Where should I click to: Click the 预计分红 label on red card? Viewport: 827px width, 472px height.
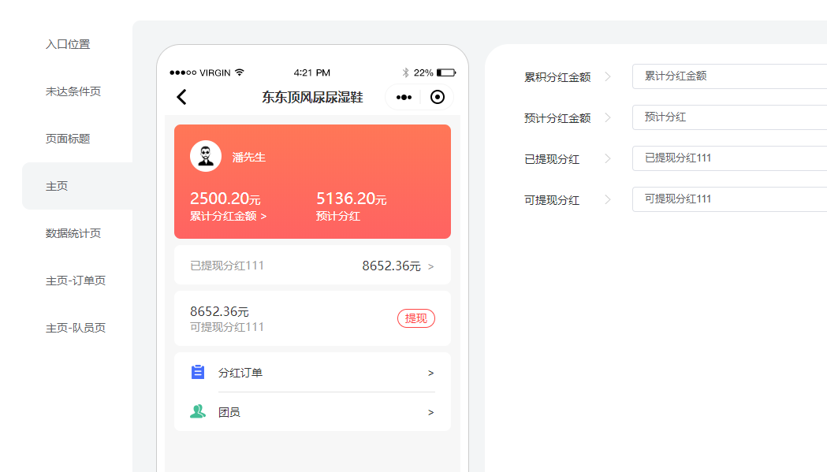(338, 216)
